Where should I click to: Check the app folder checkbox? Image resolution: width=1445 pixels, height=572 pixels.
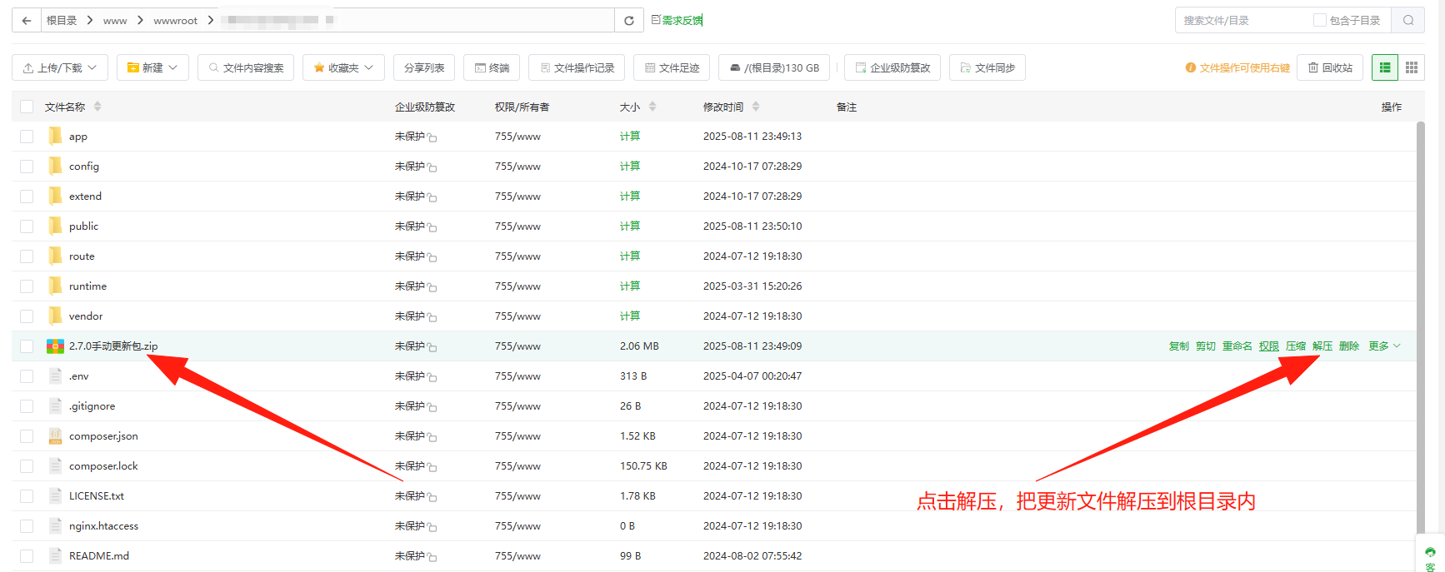[27, 137]
